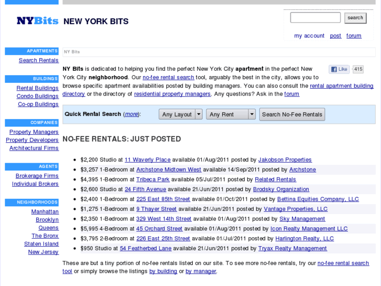Open Search Rentals in sidebar

click(x=39, y=60)
